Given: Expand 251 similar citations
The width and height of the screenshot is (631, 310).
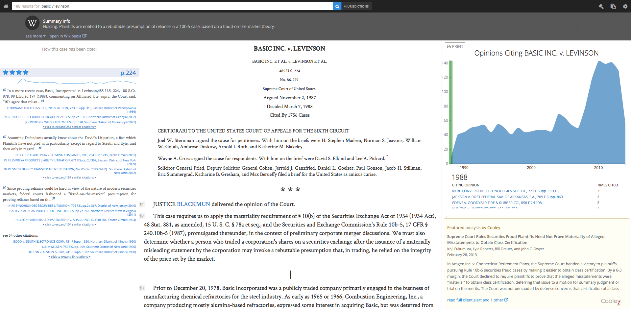Looking at the screenshot, I should tap(69, 127).
